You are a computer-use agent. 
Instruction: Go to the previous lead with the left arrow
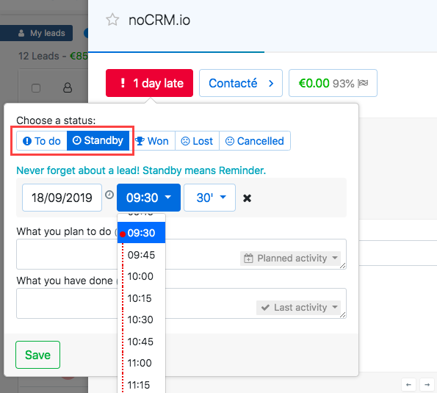point(408,385)
